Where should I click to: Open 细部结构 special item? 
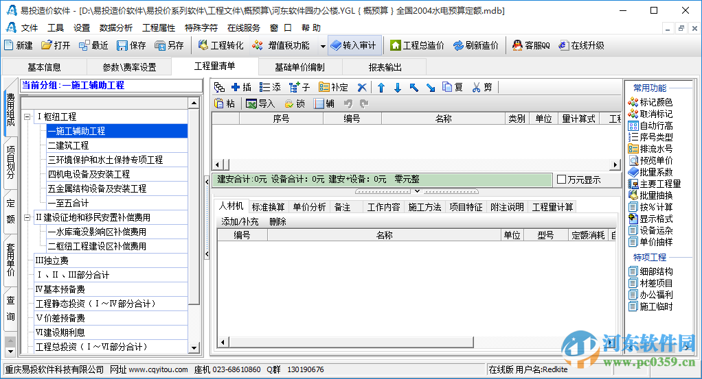(x=650, y=271)
